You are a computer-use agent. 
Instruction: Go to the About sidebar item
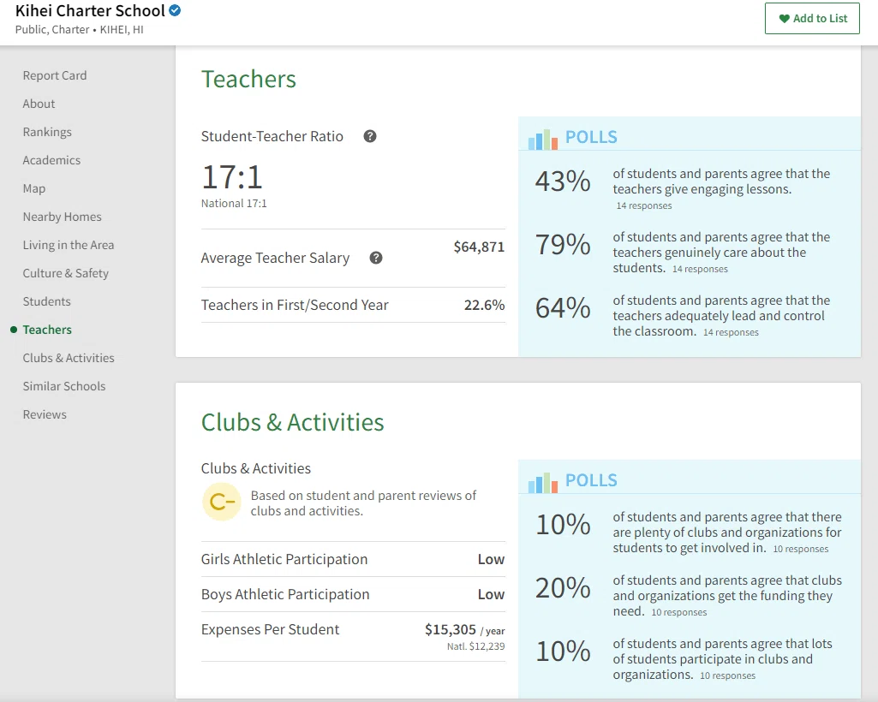(39, 104)
